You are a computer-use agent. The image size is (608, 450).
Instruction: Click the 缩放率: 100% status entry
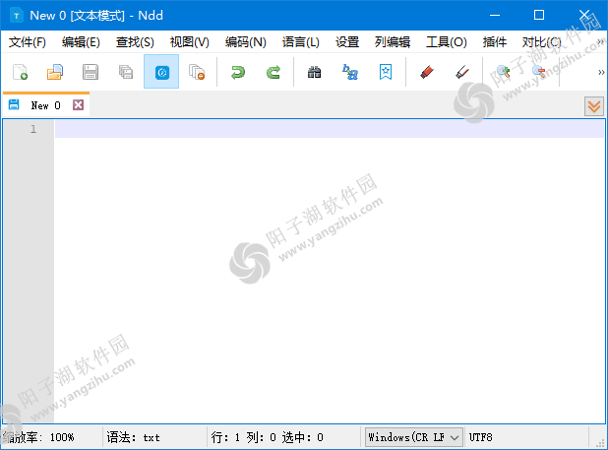pos(38,437)
